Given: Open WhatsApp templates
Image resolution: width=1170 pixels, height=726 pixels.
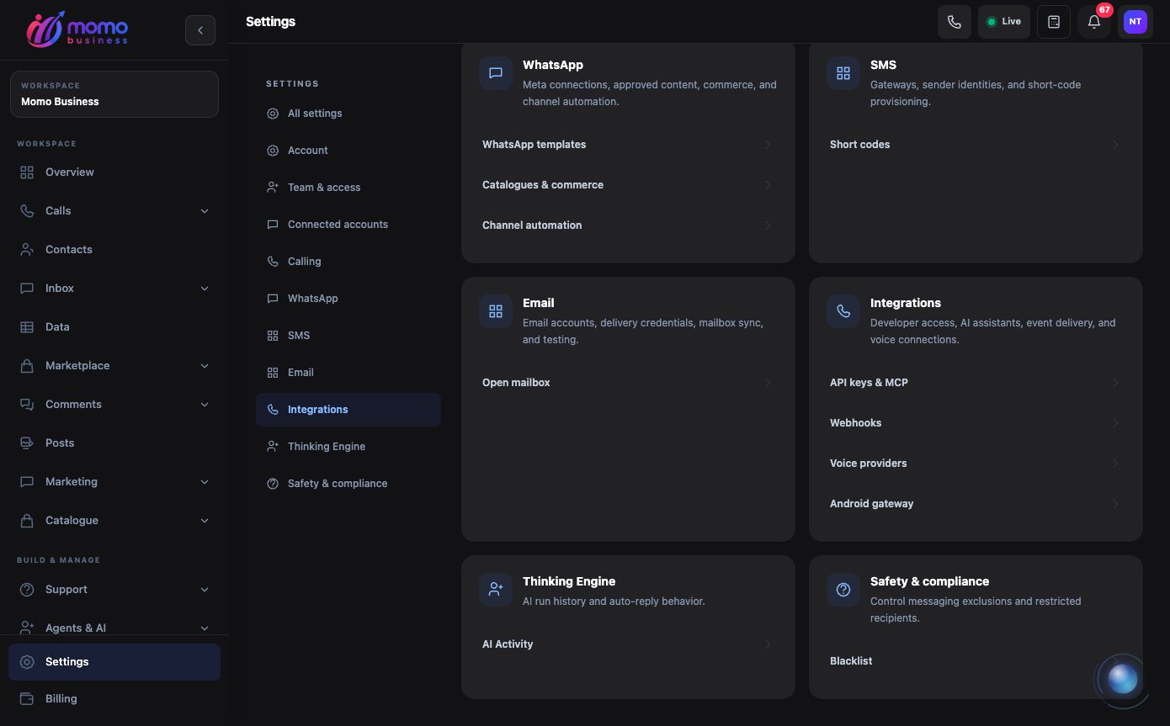Looking at the screenshot, I should coord(628,145).
